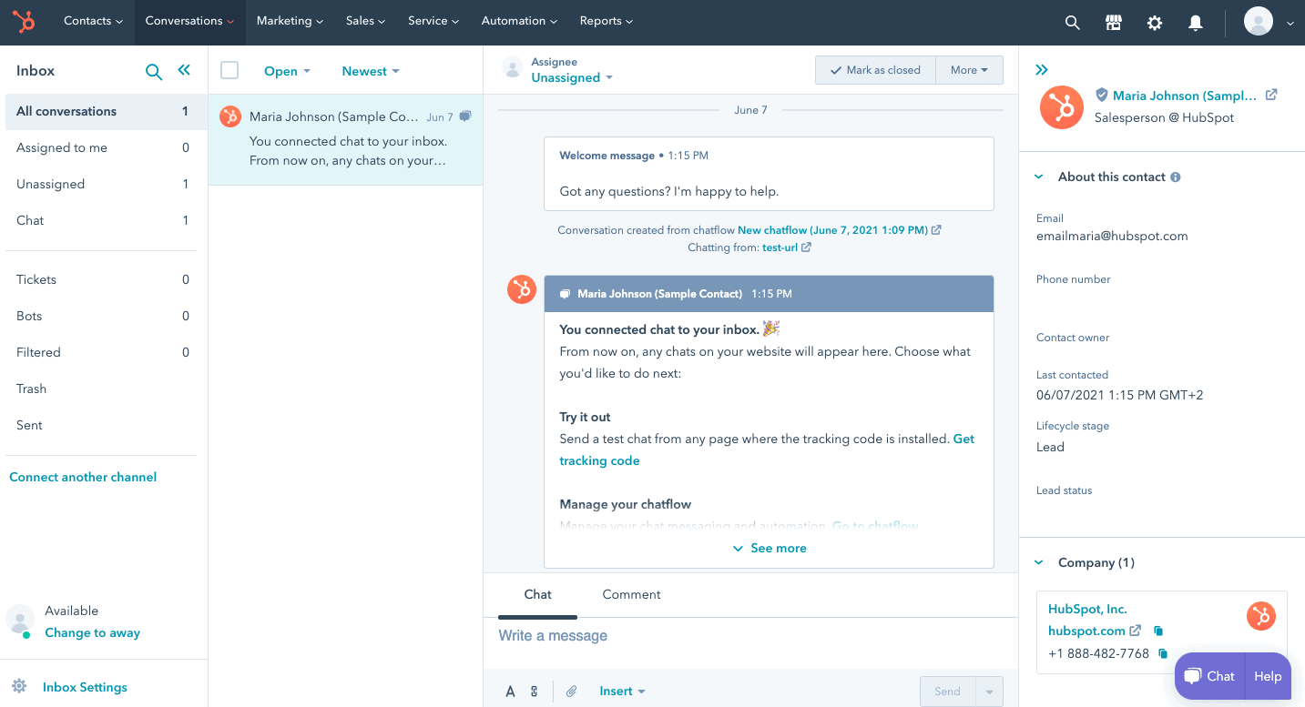Open the HubSpot, Inc. company link
The height and width of the screenshot is (707, 1305).
click(1087, 610)
